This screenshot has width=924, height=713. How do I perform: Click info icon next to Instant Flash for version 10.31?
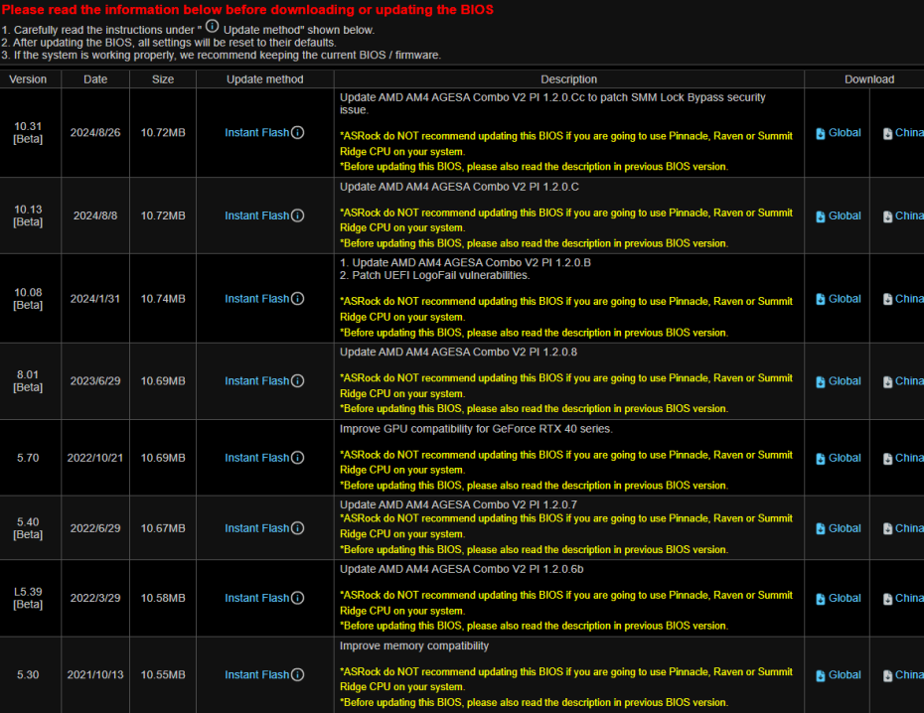[x=298, y=132]
